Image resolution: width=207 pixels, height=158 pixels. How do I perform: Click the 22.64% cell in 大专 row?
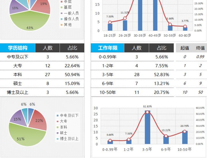tap(72, 66)
